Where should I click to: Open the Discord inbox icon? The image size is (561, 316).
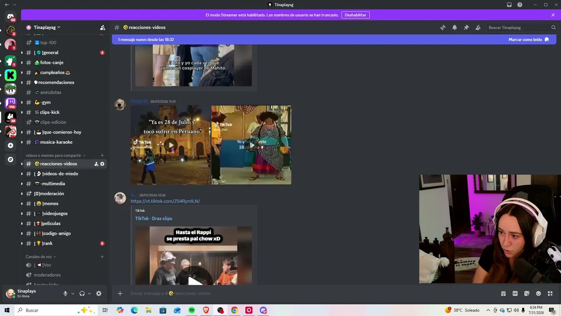click(x=509, y=5)
